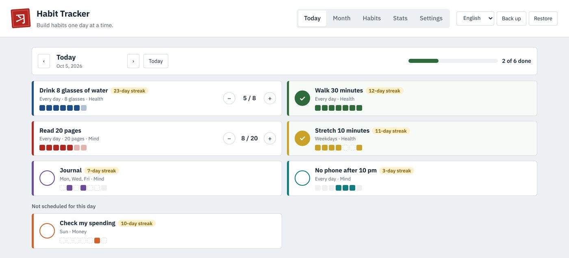This screenshot has width=569, height=258.
Task: Click the 23-day streak badge
Action: click(x=129, y=91)
